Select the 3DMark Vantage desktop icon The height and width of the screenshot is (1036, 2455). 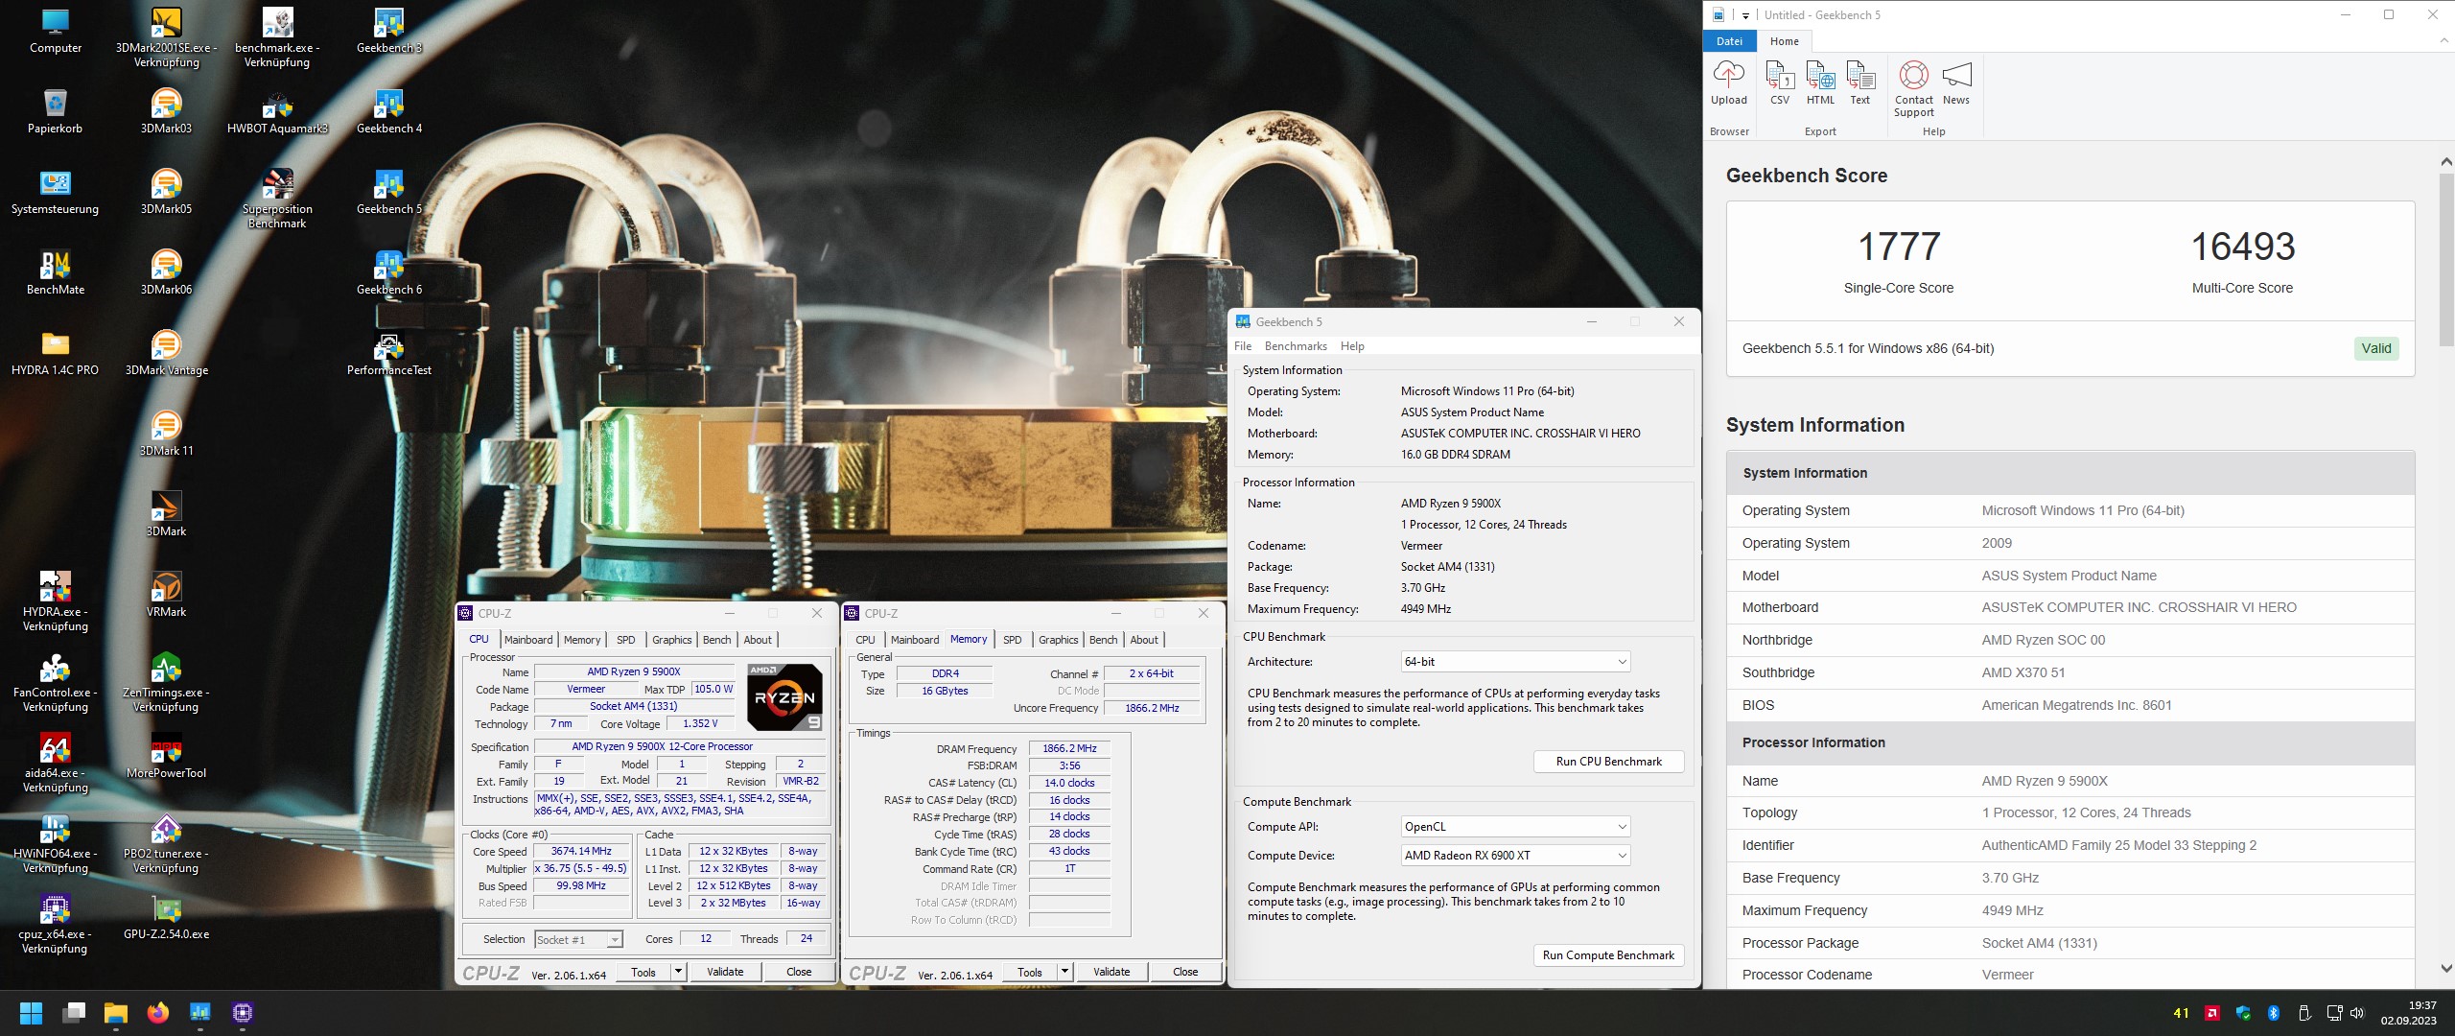166,354
